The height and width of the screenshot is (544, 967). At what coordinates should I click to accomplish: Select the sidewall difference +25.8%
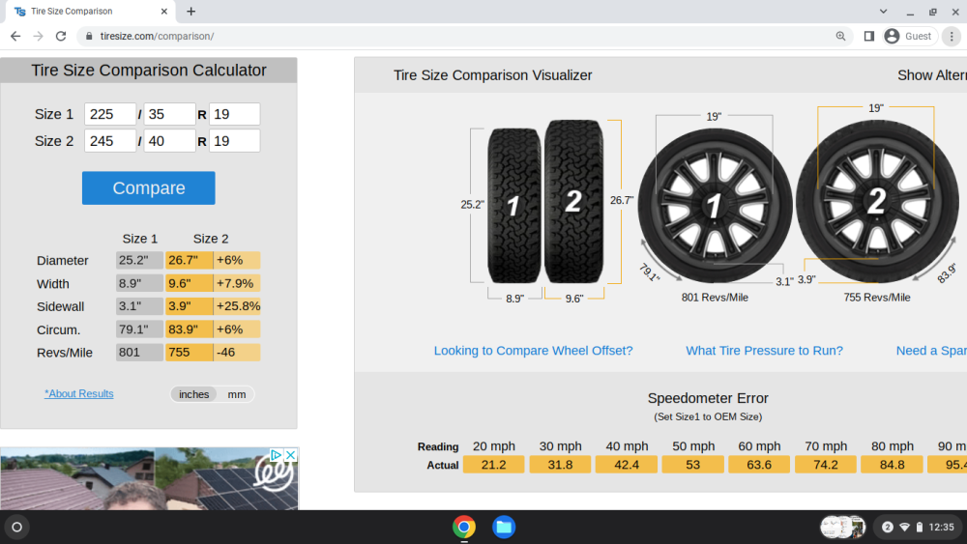coord(238,306)
